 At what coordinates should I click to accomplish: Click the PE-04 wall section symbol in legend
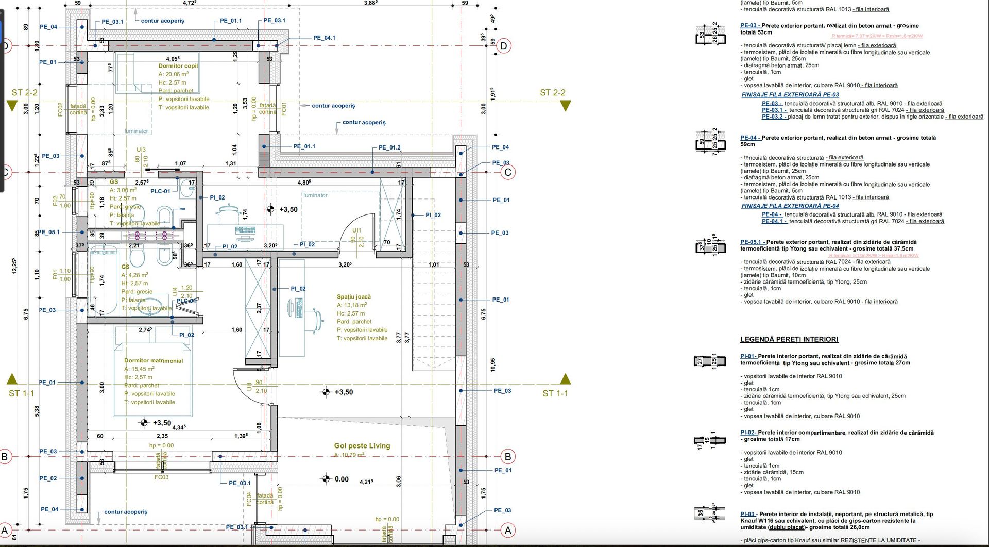pyautogui.click(x=710, y=141)
